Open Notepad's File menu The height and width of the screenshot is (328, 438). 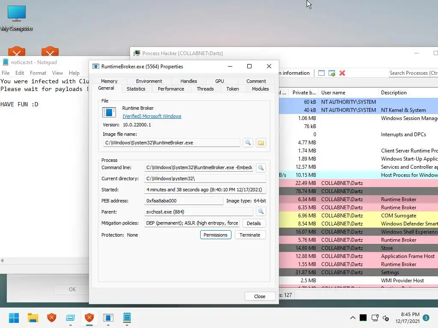pos(6,73)
